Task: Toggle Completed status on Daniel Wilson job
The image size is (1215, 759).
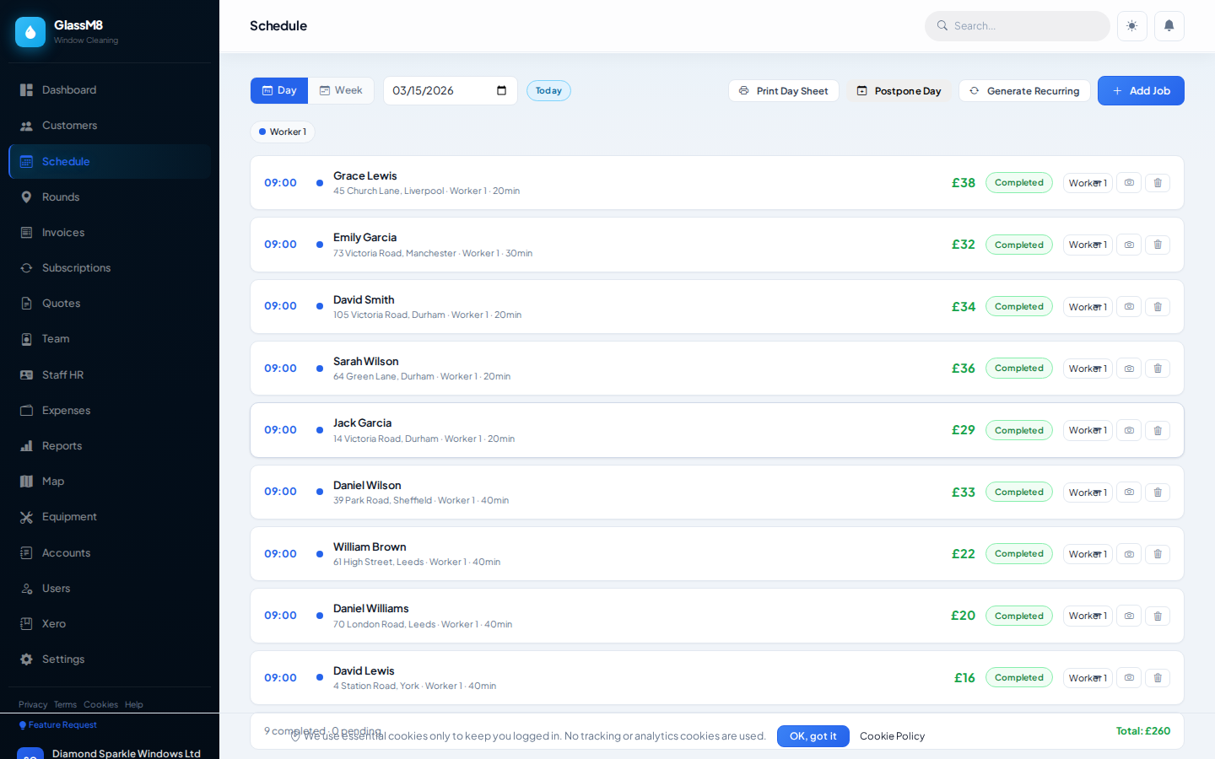Action: (x=1019, y=493)
